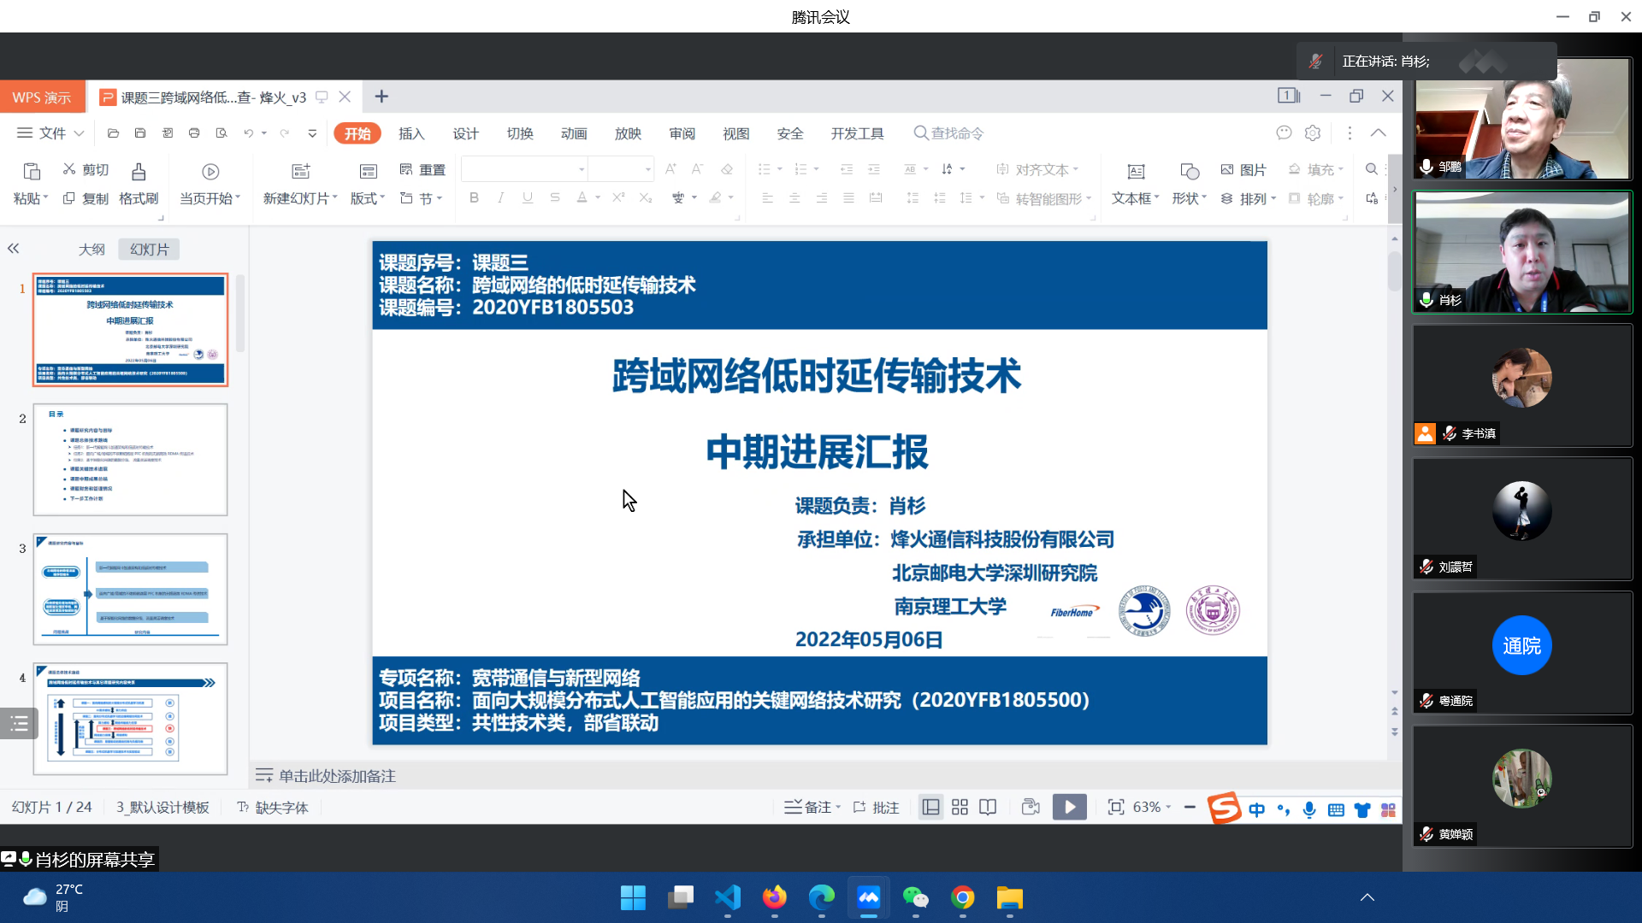Expand the 节 section dropdown

pos(422,198)
